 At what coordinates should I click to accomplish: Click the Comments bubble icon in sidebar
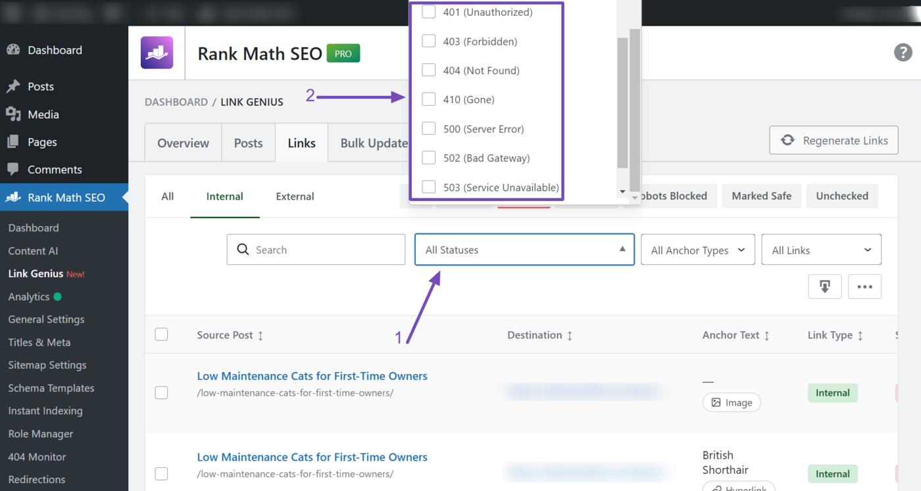pyautogui.click(x=13, y=170)
